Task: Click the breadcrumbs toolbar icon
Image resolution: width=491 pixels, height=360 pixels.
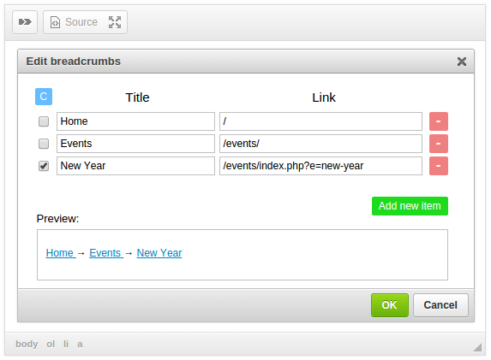Action: pyautogui.click(x=25, y=22)
